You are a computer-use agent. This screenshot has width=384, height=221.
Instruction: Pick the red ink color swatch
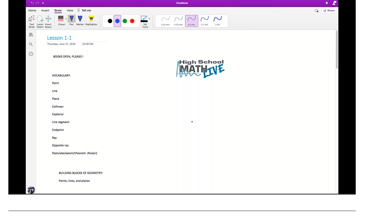coord(132,21)
